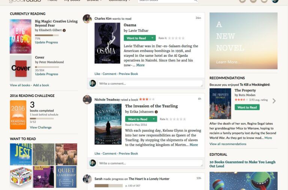This screenshot has width=288, height=190.
Task: Open the Quiet Leadership cover in Want to Read
Action: click(x=66, y=177)
